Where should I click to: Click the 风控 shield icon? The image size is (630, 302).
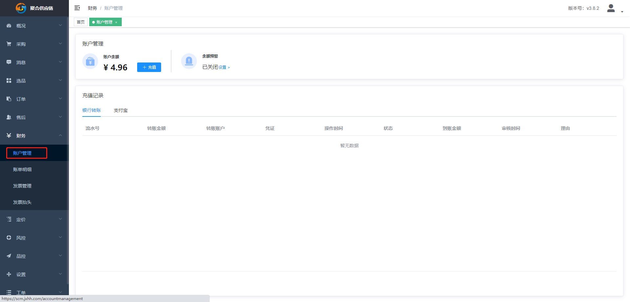9,238
